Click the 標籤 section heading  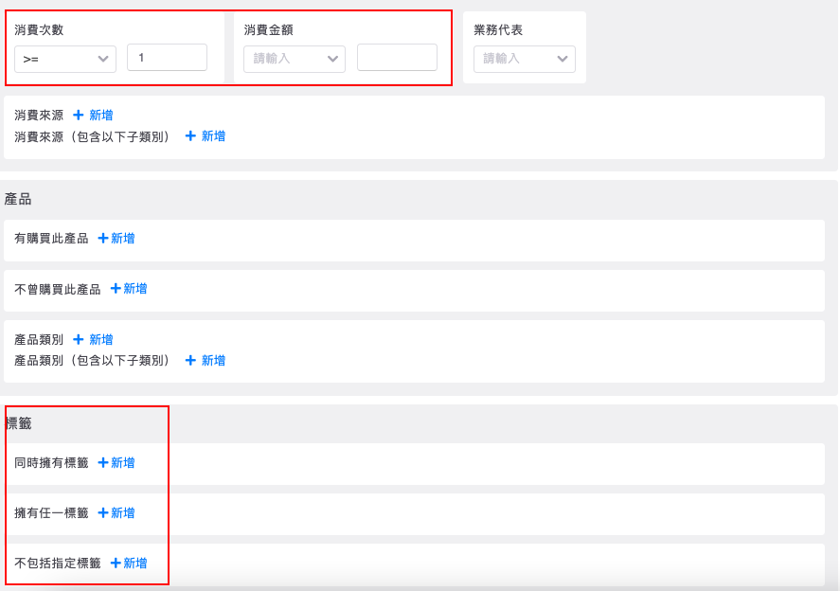tap(19, 423)
